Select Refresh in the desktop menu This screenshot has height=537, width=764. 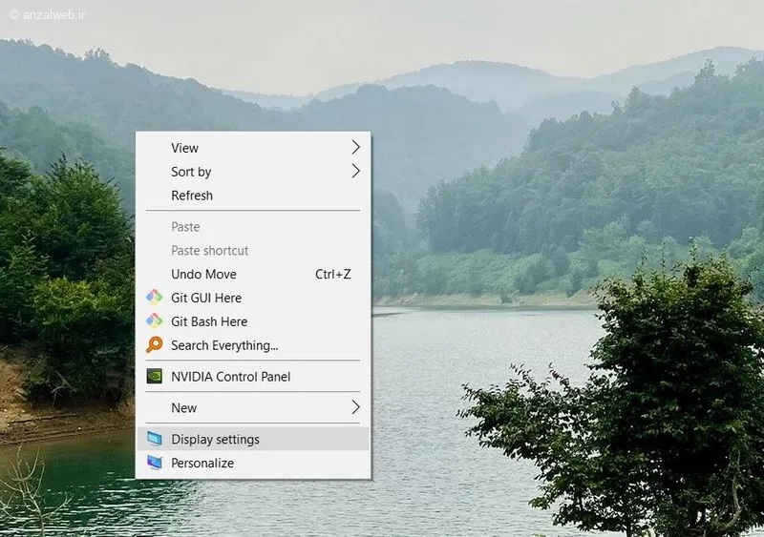point(253,196)
